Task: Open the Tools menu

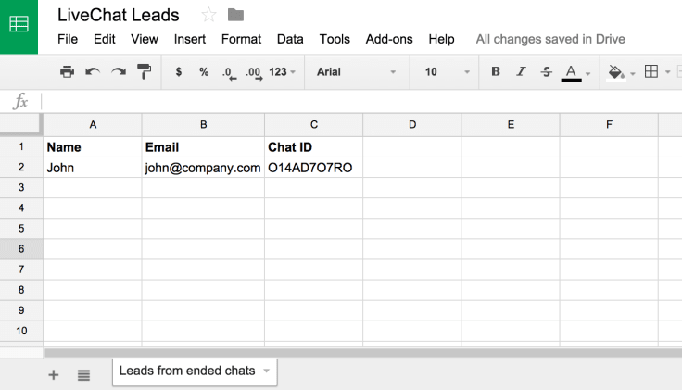Action: pyautogui.click(x=335, y=39)
